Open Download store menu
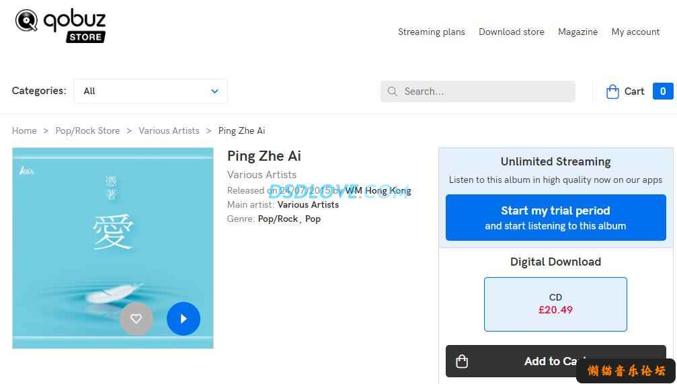 (x=511, y=32)
